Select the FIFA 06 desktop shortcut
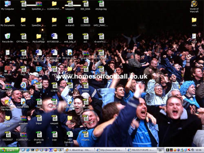This screenshot has width=204, height=153. (x=7, y=71)
